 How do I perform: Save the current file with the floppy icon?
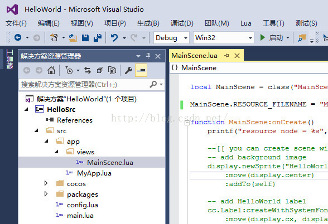(85, 38)
